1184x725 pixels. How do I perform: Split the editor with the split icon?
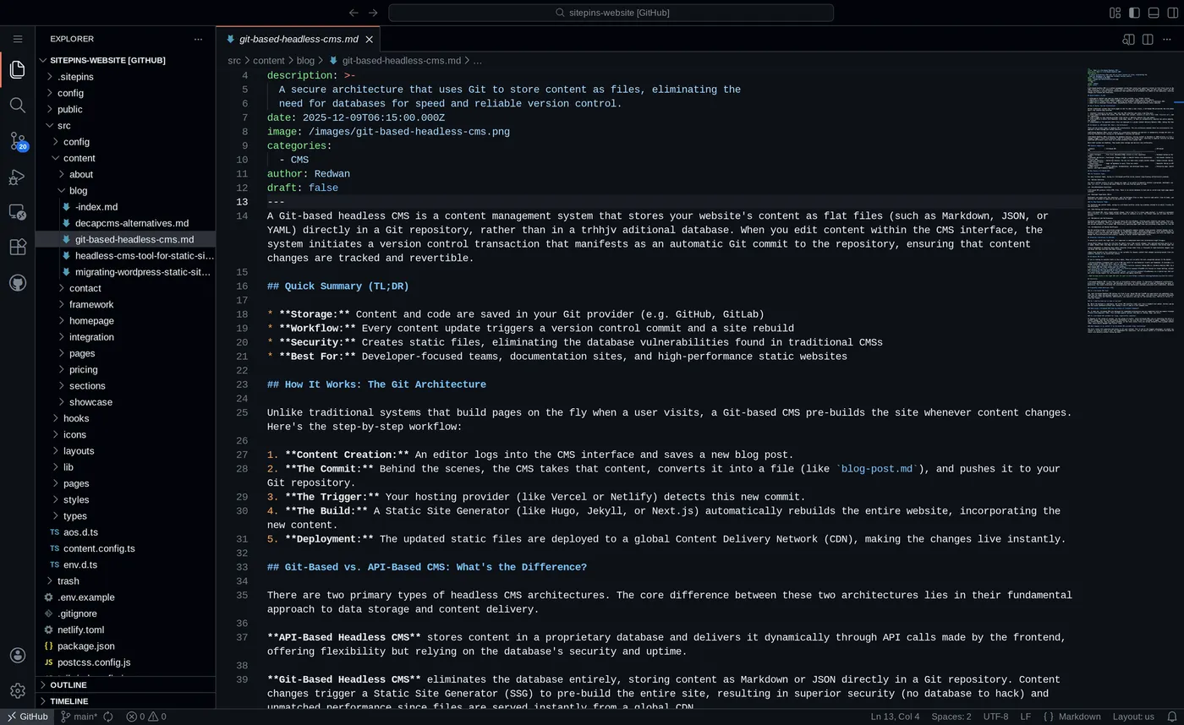[1148, 39]
